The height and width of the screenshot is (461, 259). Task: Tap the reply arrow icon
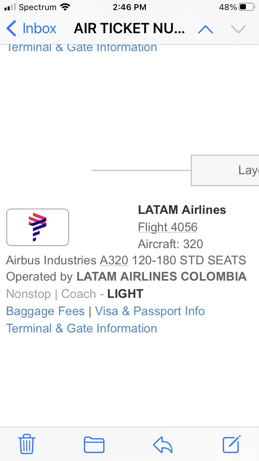click(163, 444)
